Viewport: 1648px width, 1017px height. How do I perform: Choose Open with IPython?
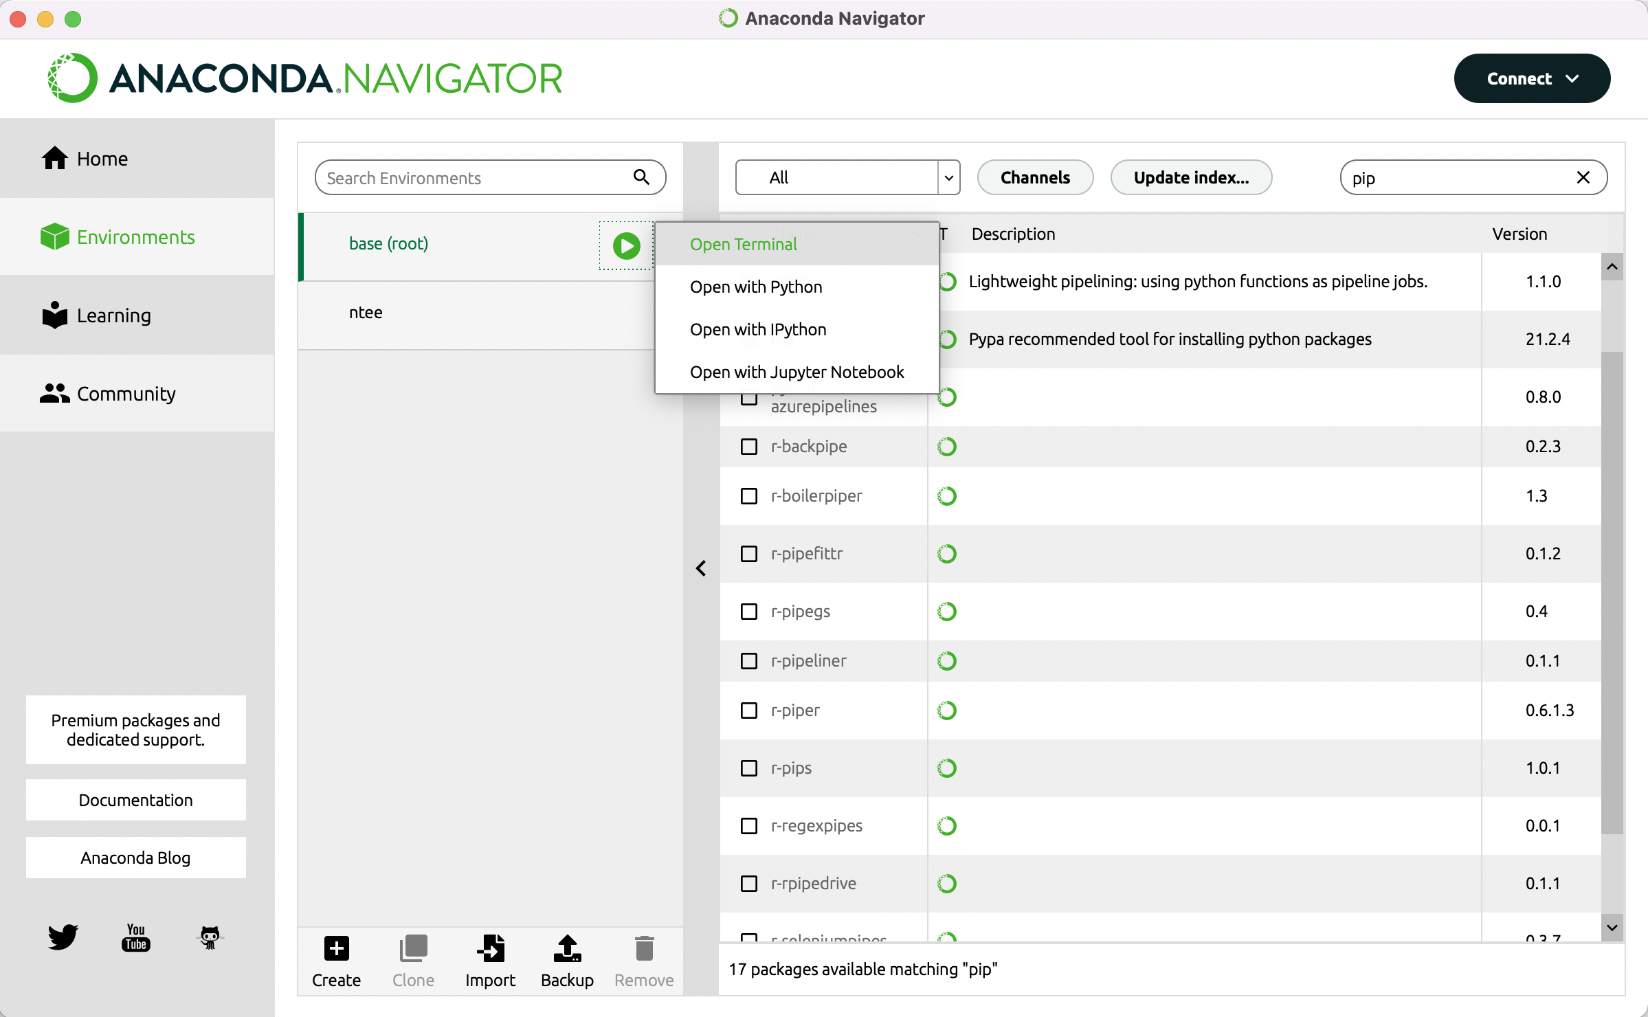click(x=797, y=329)
